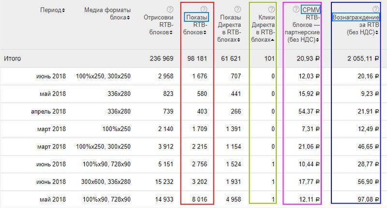Click reward value 28,77 ₽
Viewport: 387px width, 208px height.
pos(369,164)
